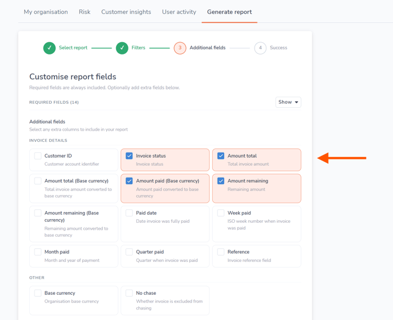Uncheck Amount paid (Base currency)
Image resolution: width=393 pixels, height=320 pixels.
[129, 181]
